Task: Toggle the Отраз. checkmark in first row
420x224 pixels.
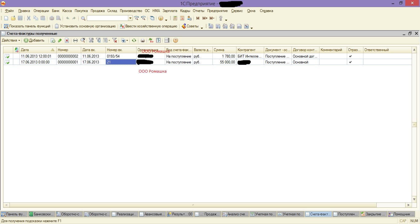Action: coord(350,56)
